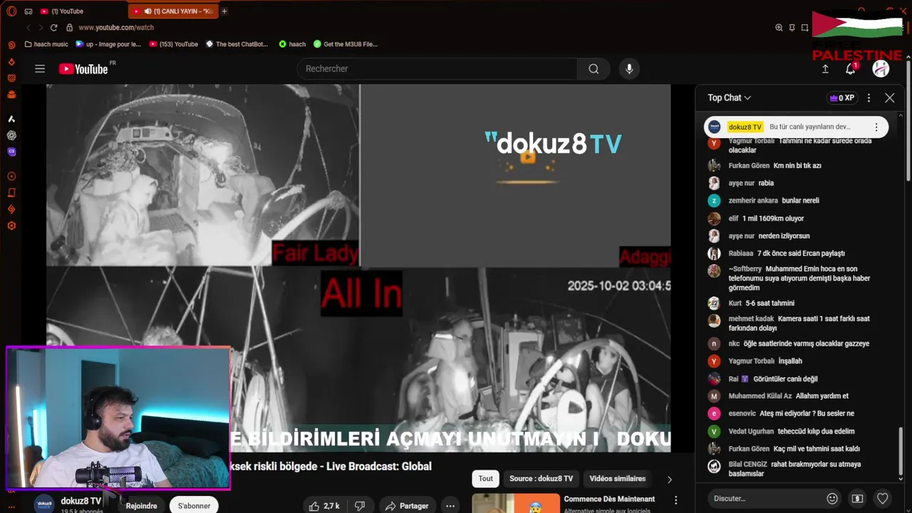
Task: Show next filter chips with arrow
Action: click(x=669, y=479)
